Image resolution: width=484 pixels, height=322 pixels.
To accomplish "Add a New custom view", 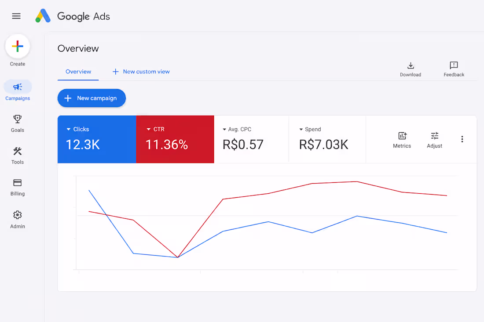I will point(141,72).
